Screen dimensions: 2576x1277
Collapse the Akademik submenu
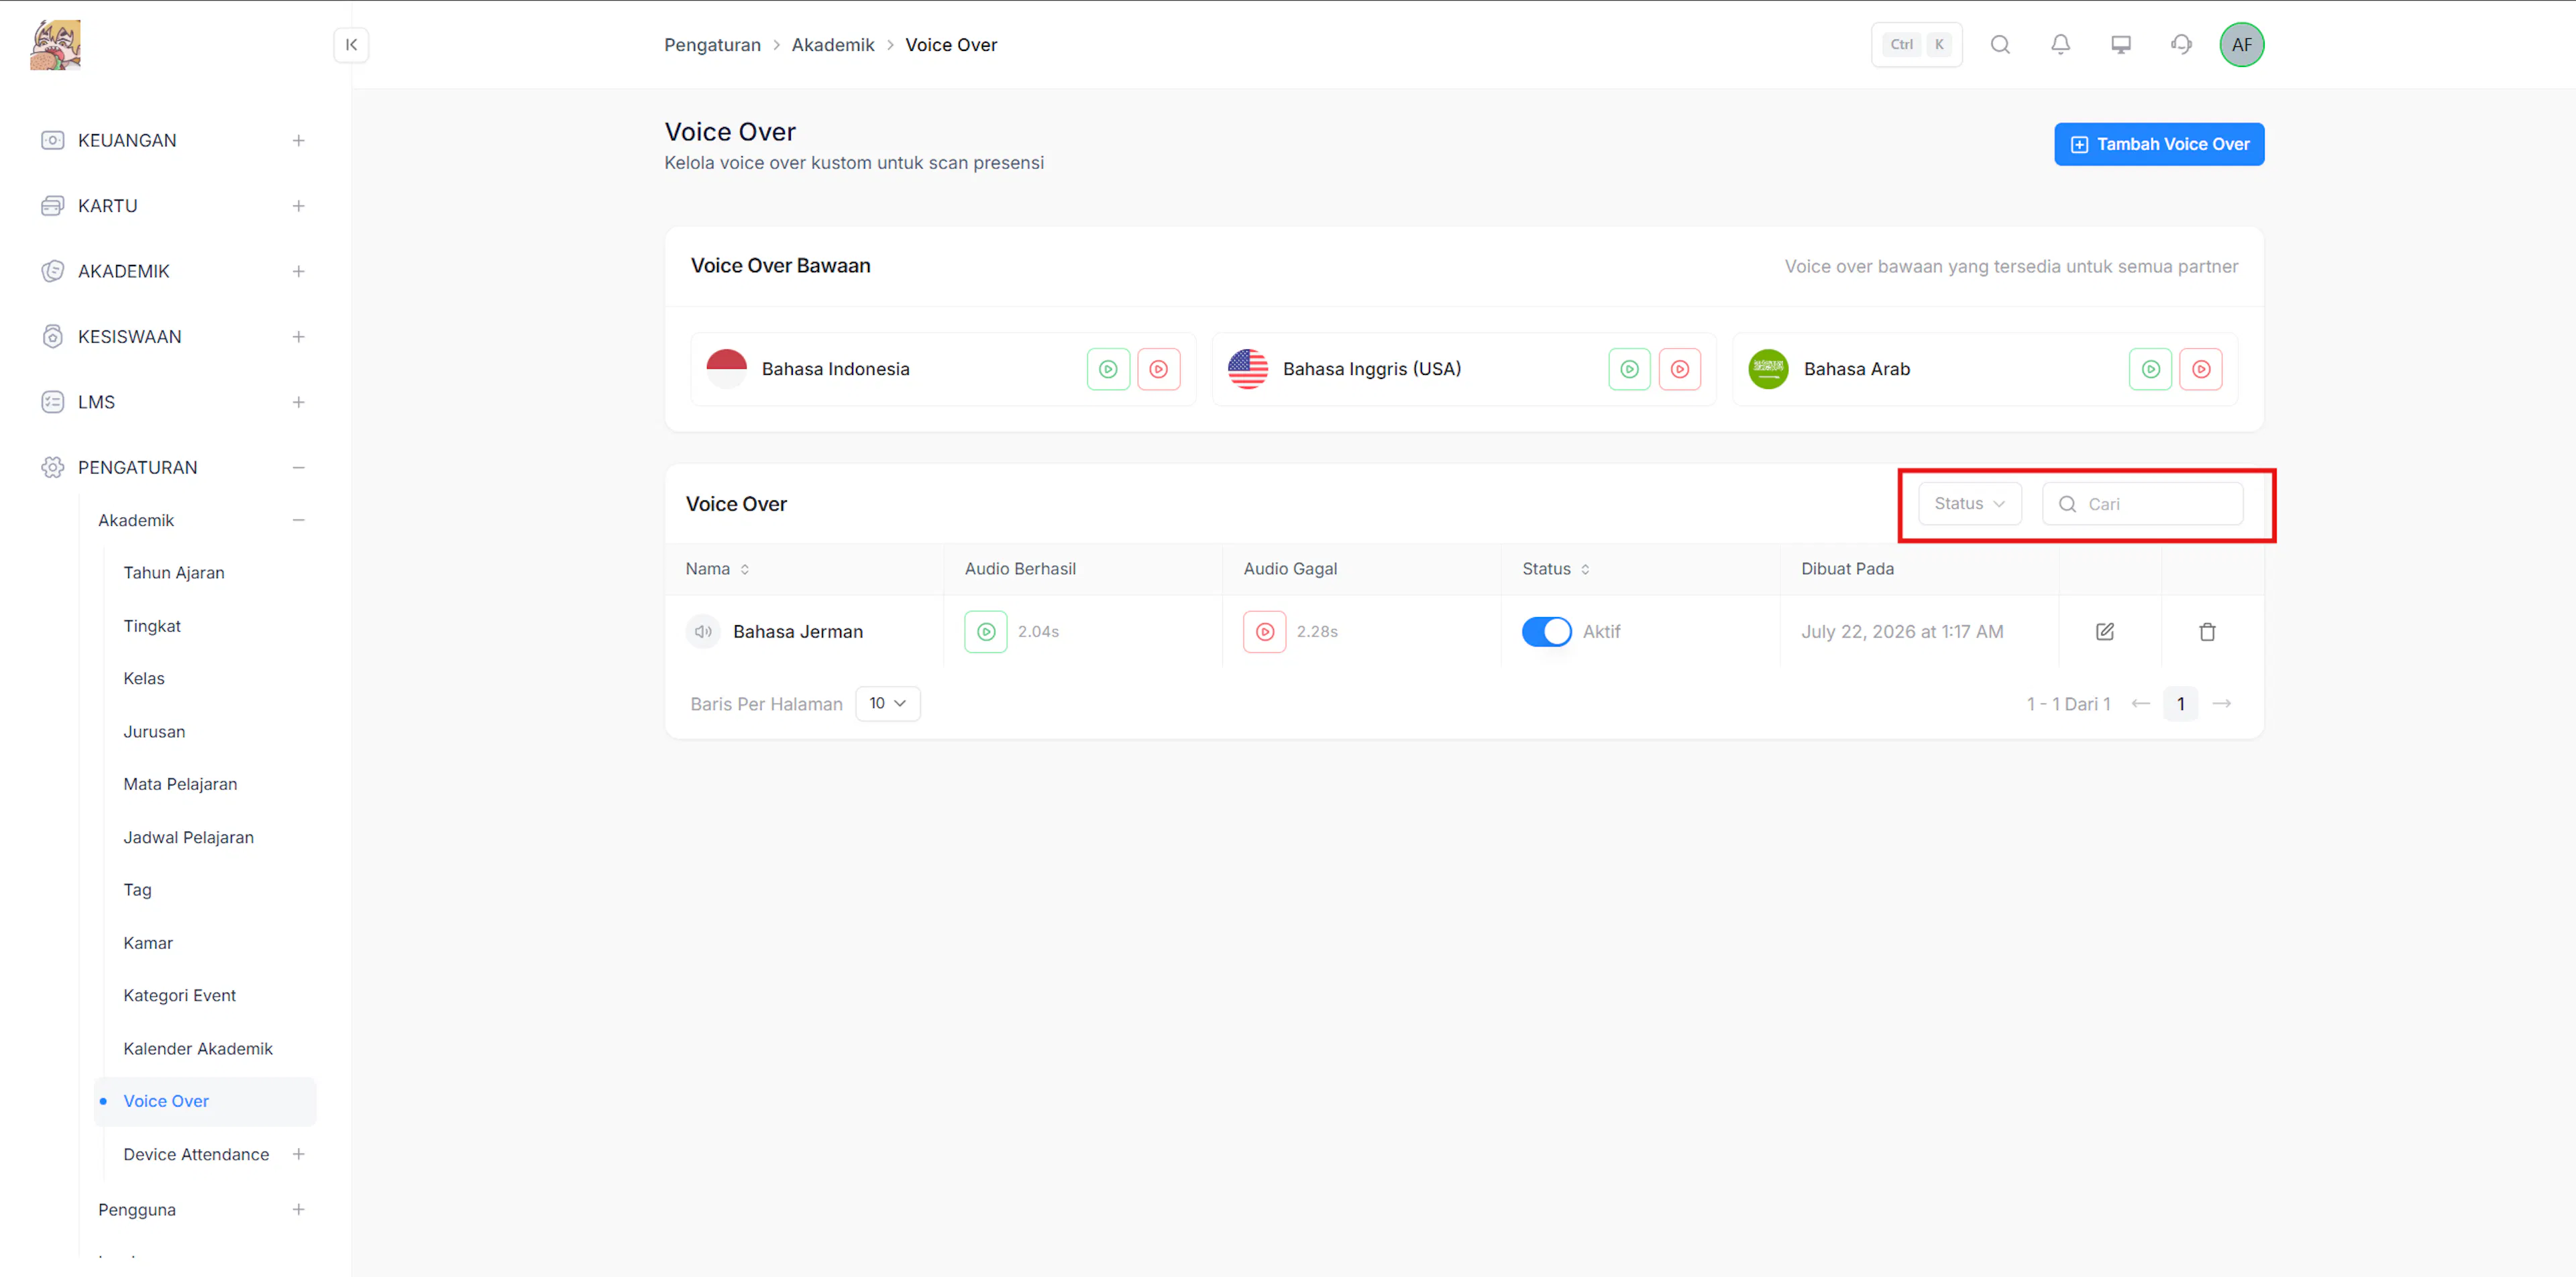coord(298,521)
